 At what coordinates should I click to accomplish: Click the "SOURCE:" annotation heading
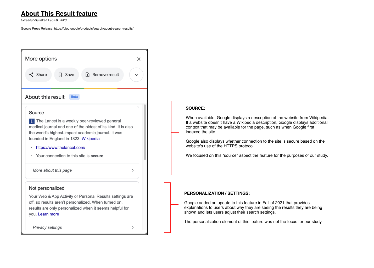coord(196,108)
